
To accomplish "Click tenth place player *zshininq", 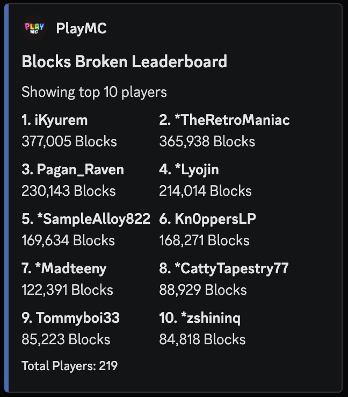I will coord(200,318).
